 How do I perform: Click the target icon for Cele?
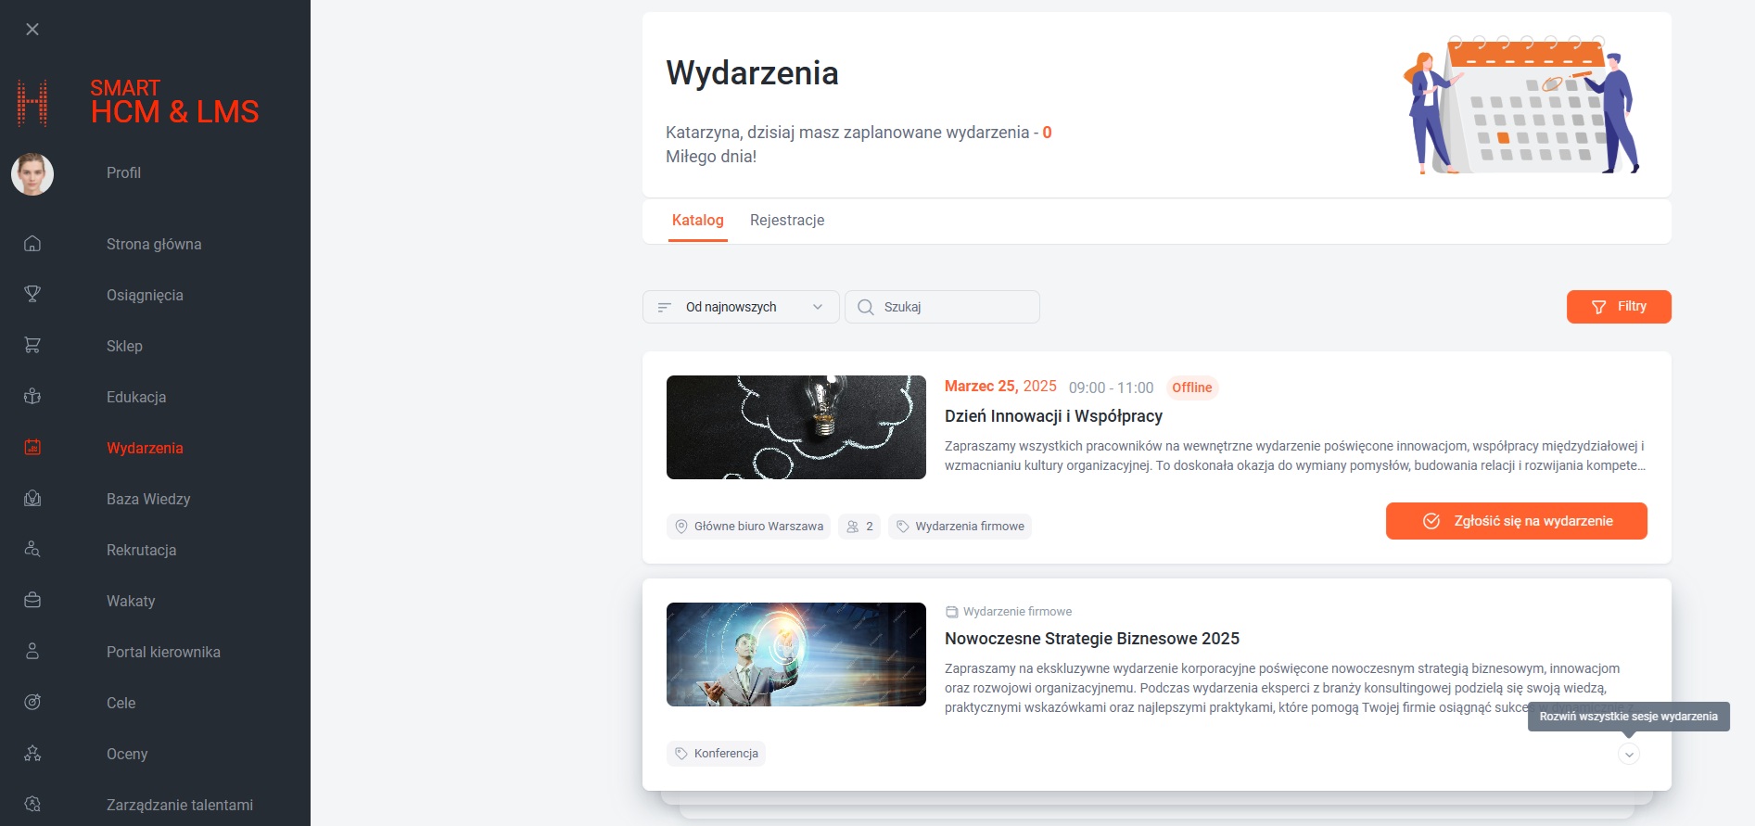tap(32, 703)
